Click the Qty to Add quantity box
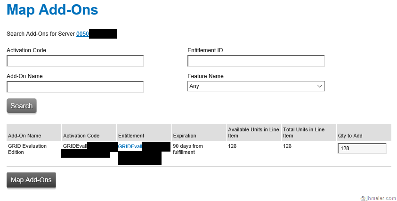 point(362,149)
